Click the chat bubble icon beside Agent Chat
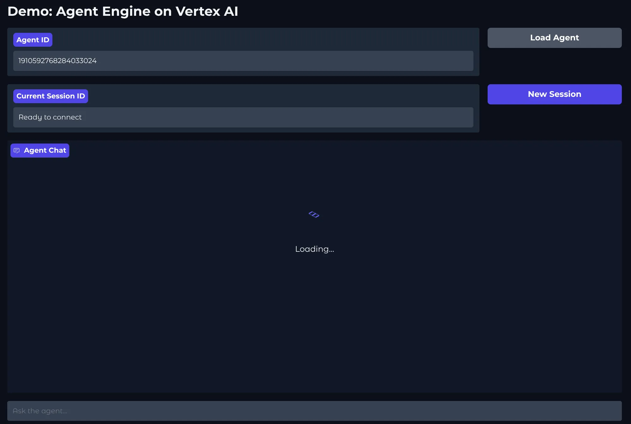631x424 pixels. (x=17, y=150)
